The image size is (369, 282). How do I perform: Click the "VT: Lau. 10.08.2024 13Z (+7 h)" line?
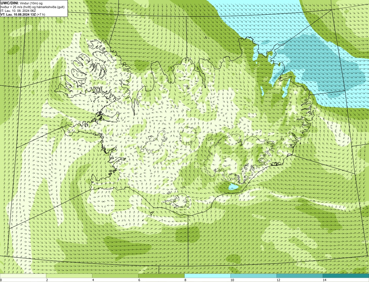(x=23, y=14)
